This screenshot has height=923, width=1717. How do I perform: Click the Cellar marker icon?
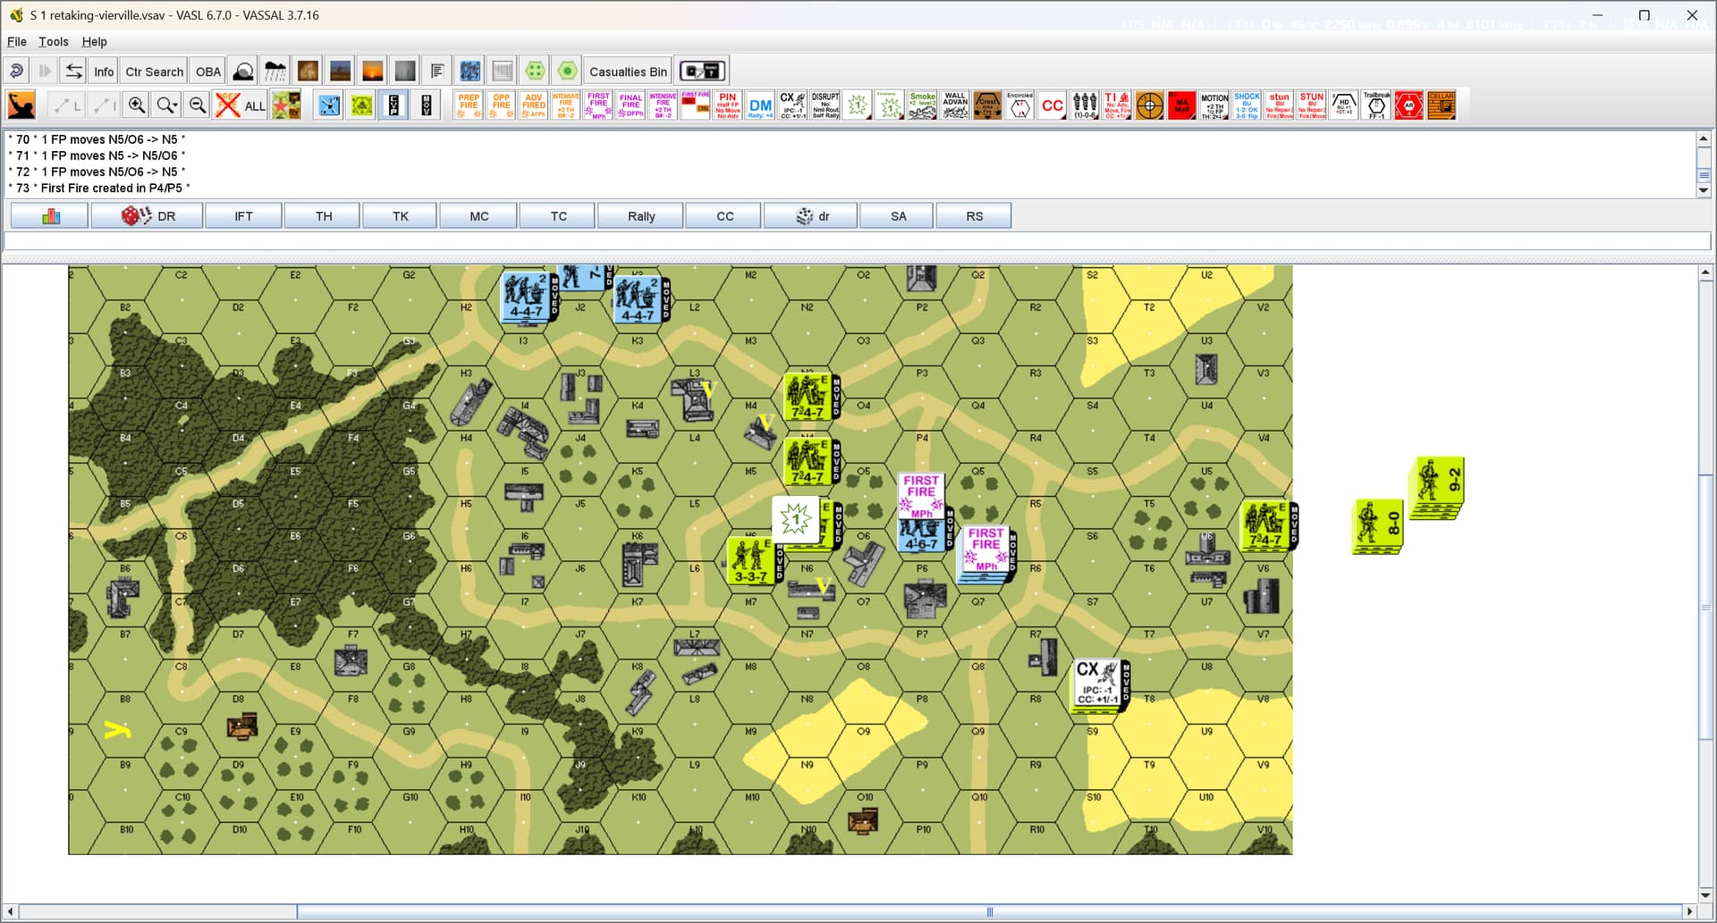pyautogui.click(x=1442, y=105)
